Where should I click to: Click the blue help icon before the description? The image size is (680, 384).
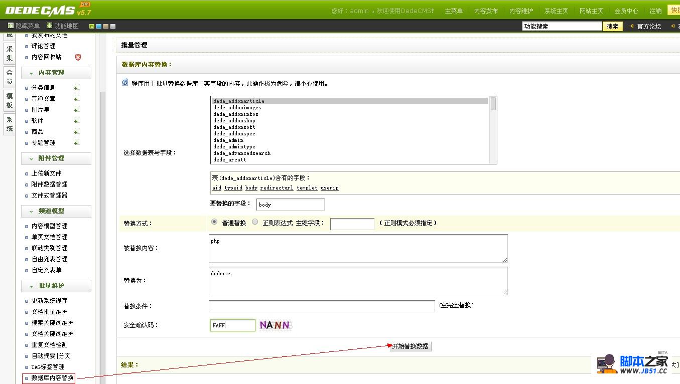(x=125, y=83)
